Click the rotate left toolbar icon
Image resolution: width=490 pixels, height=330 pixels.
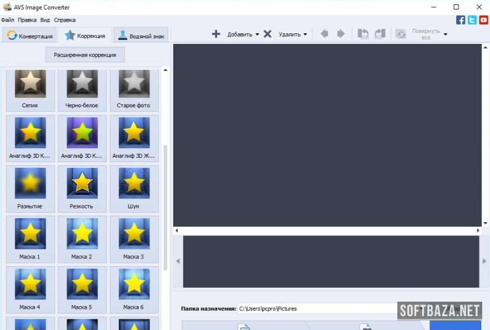coord(363,34)
